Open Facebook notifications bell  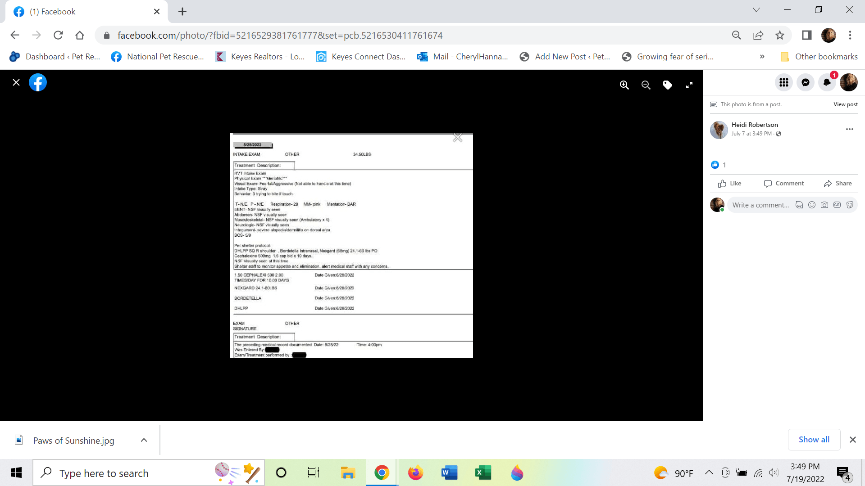click(827, 82)
